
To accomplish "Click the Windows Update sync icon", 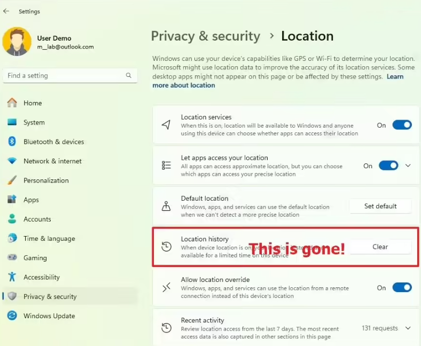I will tap(12, 316).
